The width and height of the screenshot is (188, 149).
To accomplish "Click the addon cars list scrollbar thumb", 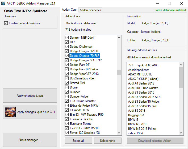I will pos(119,72).
